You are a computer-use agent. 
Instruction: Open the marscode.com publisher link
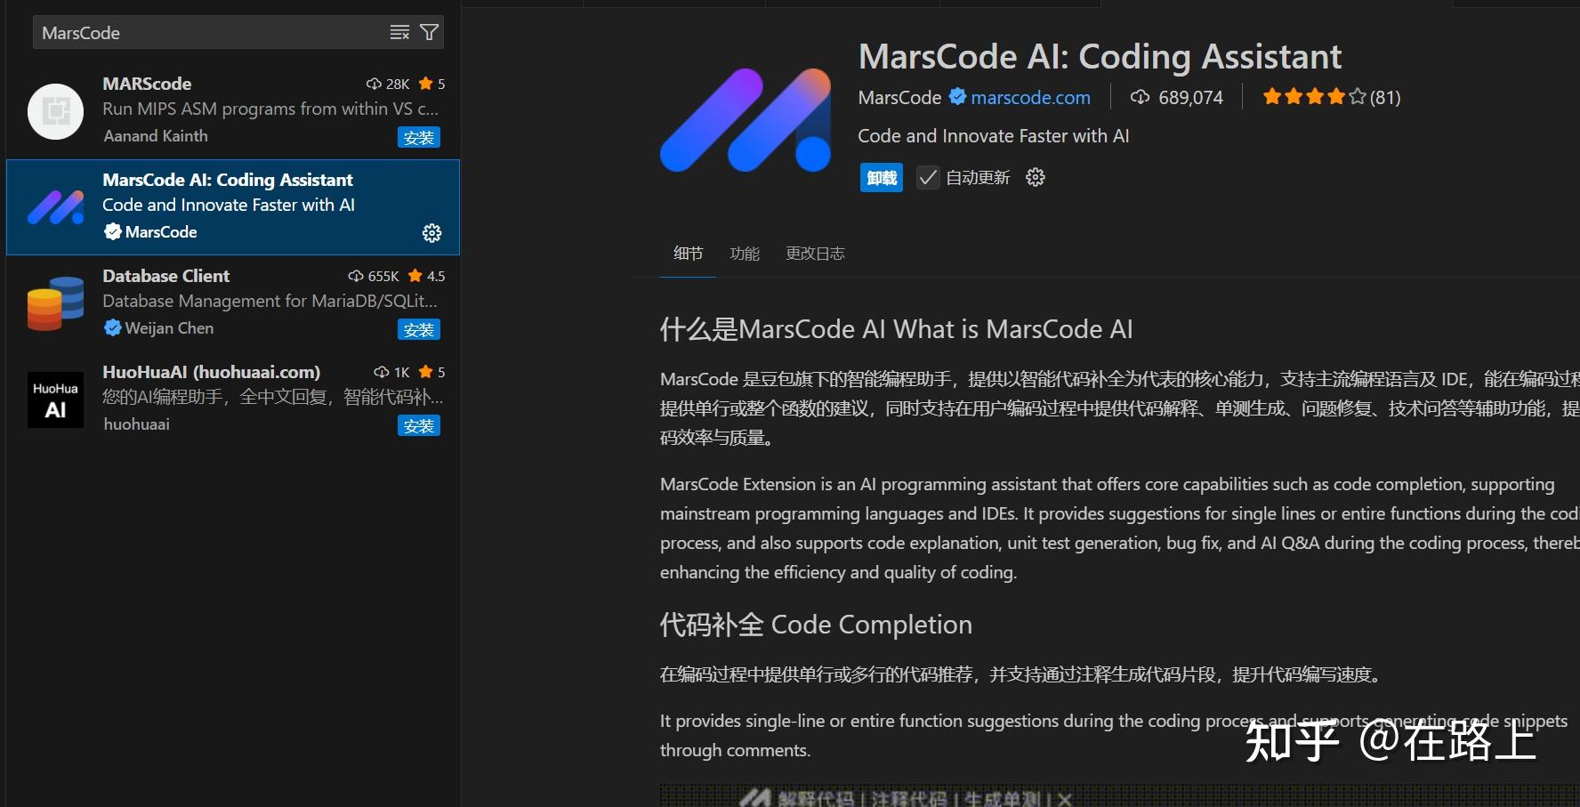[1030, 97]
